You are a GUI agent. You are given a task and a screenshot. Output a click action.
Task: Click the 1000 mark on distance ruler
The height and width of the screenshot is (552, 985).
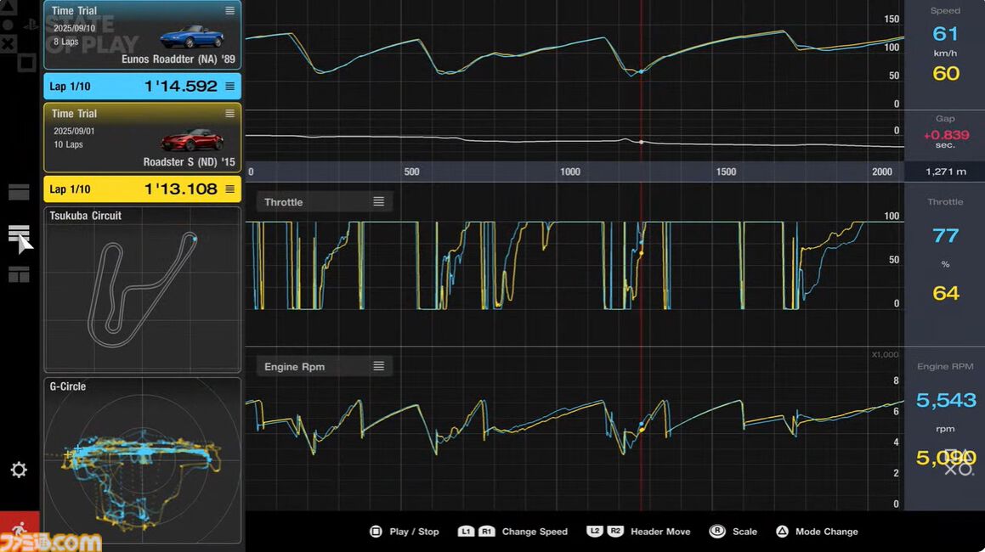[569, 172]
